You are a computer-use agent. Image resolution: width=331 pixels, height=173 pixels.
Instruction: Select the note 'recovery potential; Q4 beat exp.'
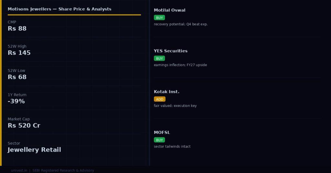pyautogui.click(x=181, y=24)
